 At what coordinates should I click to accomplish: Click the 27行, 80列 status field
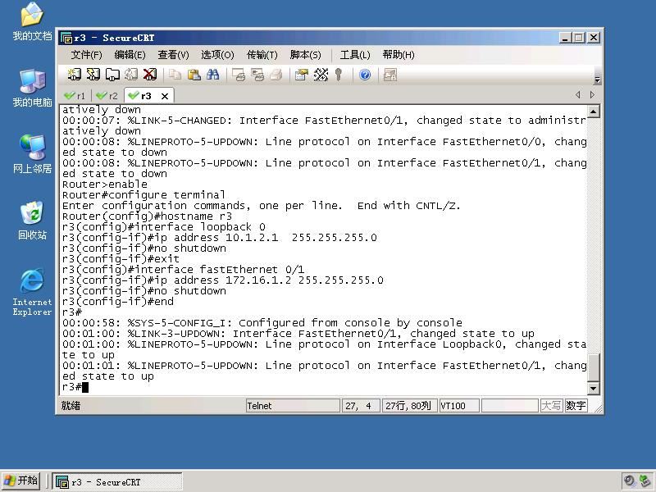tap(408, 406)
